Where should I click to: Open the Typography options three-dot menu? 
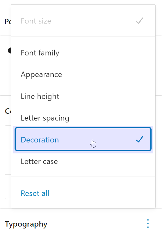(148, 223)
